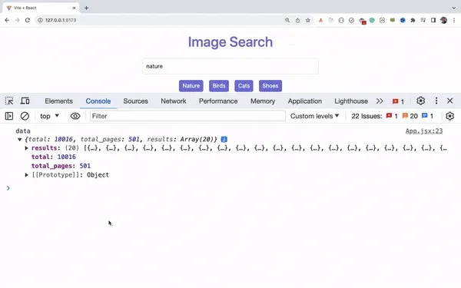The width and height of the screenshot is (461, 288).
Task: Open the App.jsx:23 source link
Action: click(424, 131)
